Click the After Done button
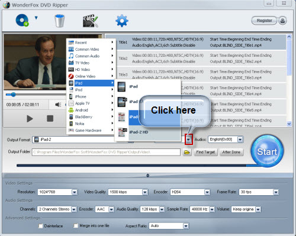 [x=231, y=152]
